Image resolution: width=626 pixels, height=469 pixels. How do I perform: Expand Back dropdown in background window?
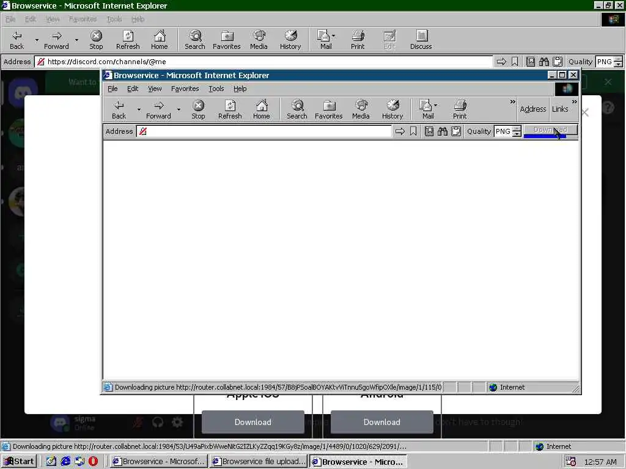pyautogui.click(x=37, y=40)
